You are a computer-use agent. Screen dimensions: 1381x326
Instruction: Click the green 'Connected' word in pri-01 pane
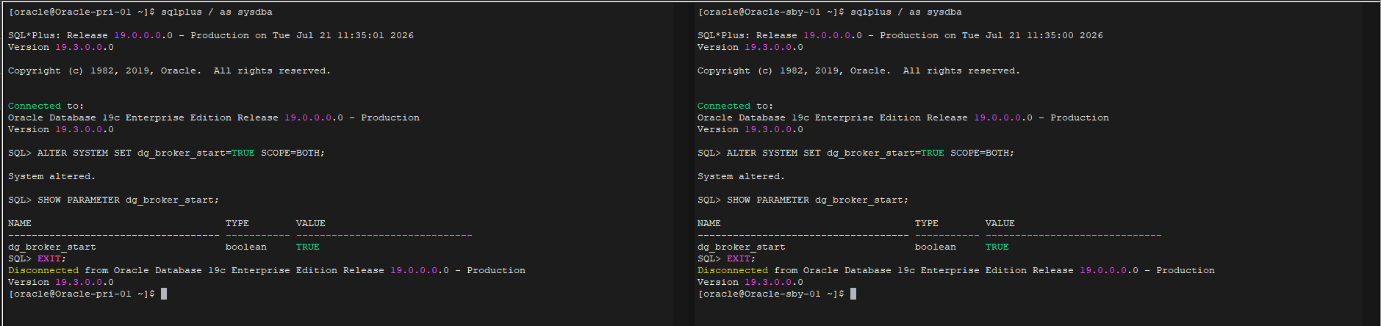35,106
